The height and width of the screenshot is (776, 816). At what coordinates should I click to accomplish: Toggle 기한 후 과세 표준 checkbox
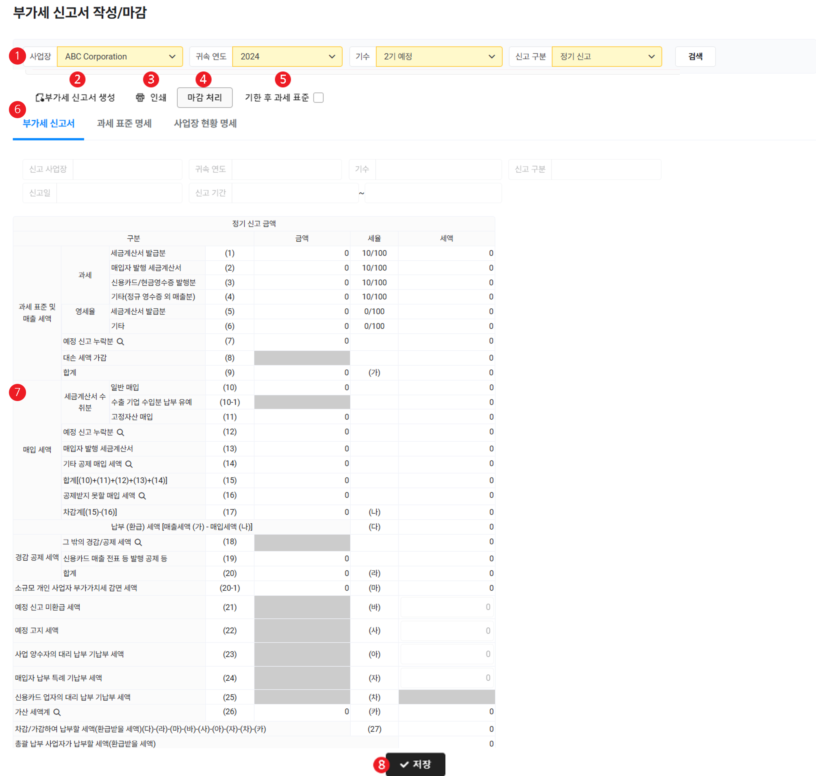pos(319,98)
